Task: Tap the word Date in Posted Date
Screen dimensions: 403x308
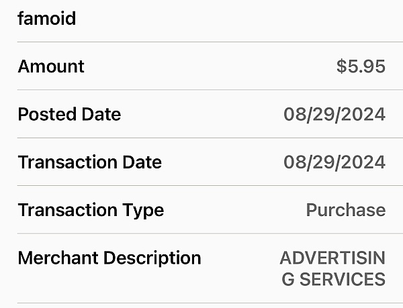Action: pyautogui.click(x=97, y=114)
